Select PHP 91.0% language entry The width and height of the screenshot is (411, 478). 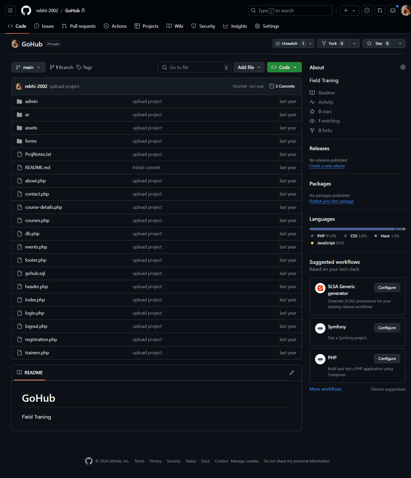pos(324,236)
